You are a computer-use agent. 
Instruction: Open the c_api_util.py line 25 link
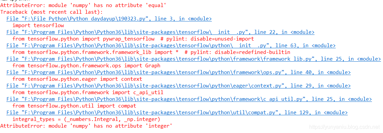pos(189,99)
